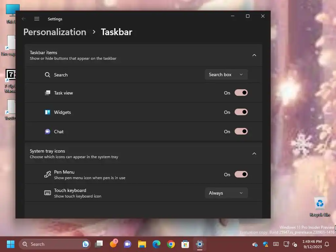This screenshot has width=336, height=252.
Task: Launch Chat app from the taskbar
Action: point(128,244)
